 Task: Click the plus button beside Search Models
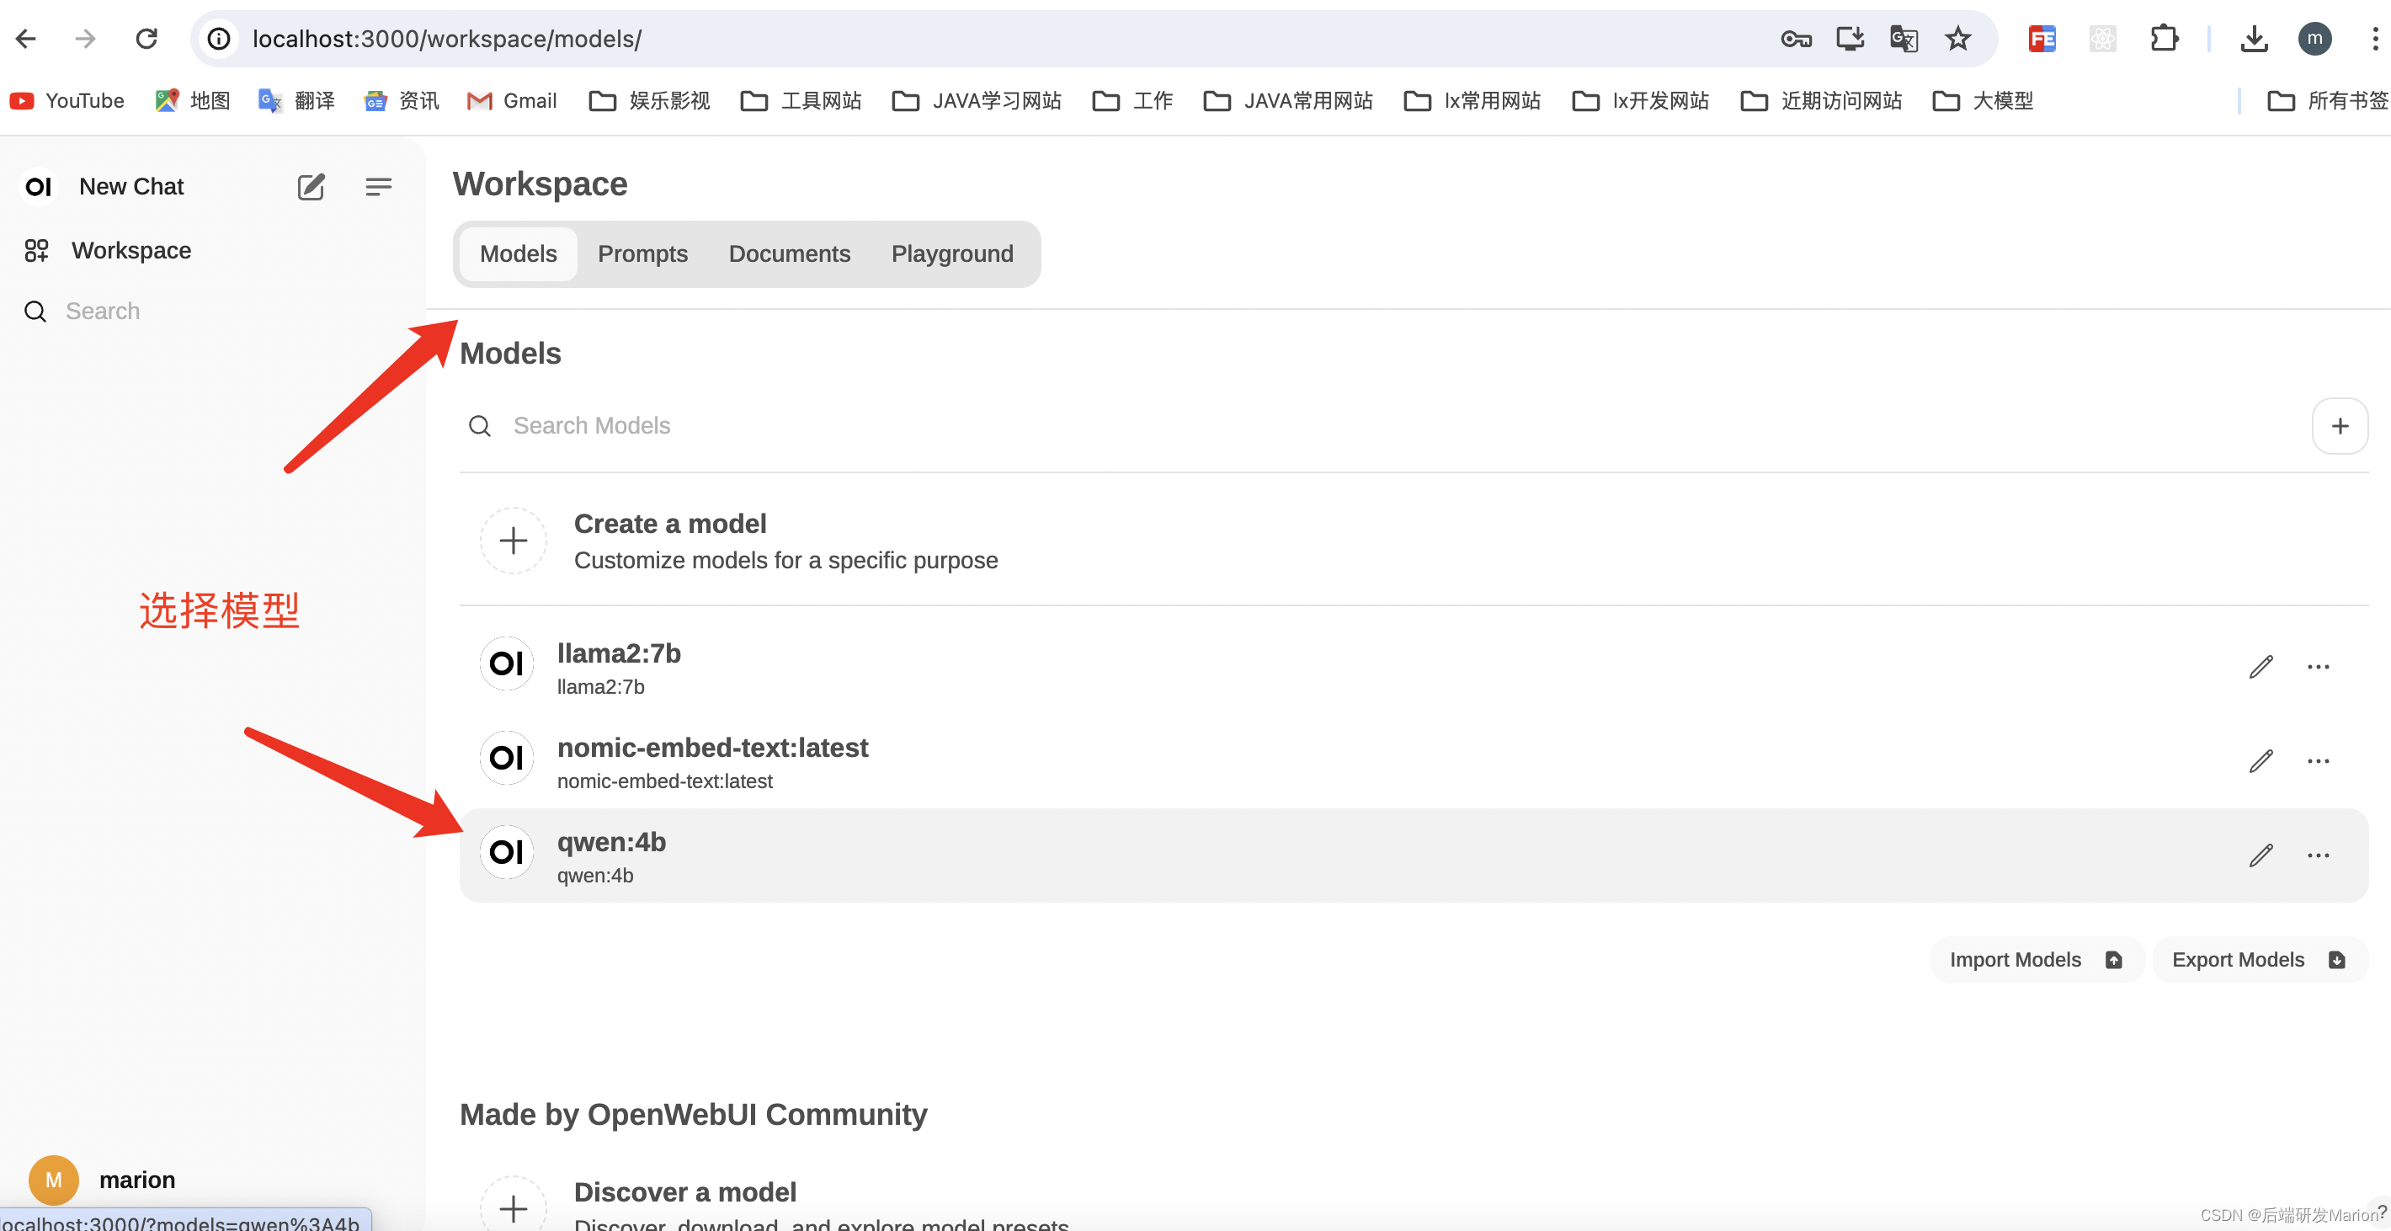coord(2339,426)
